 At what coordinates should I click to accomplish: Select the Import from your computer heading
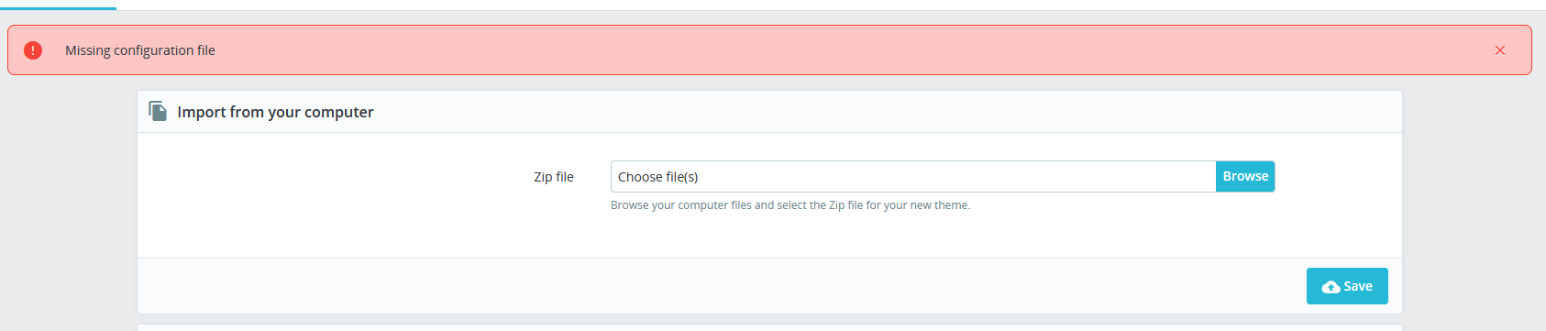point(275,112)
